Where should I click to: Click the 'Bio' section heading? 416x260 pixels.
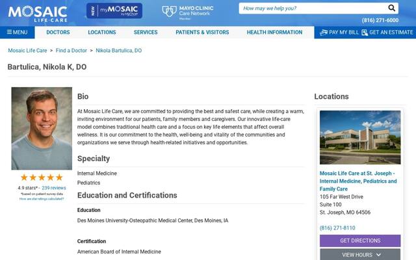click(x=83, y=97)
